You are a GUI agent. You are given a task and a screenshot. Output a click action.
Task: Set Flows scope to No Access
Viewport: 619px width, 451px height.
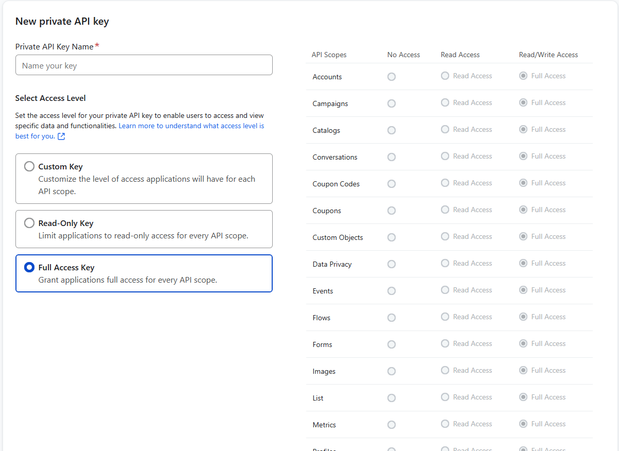pyautogui.click(x=392, y=318)
